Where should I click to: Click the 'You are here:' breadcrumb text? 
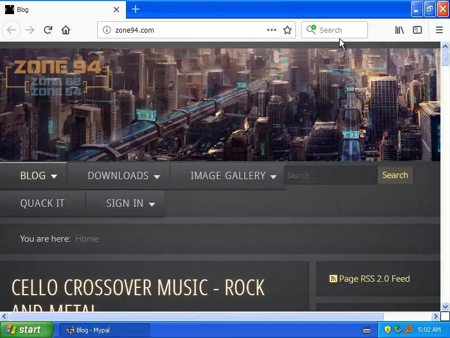point(46,238)
